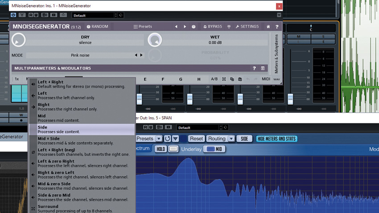Image resolution: width=379 pixels, height=213 pixels.
Task: Click the R read automation button
Action: coord(31,15)
